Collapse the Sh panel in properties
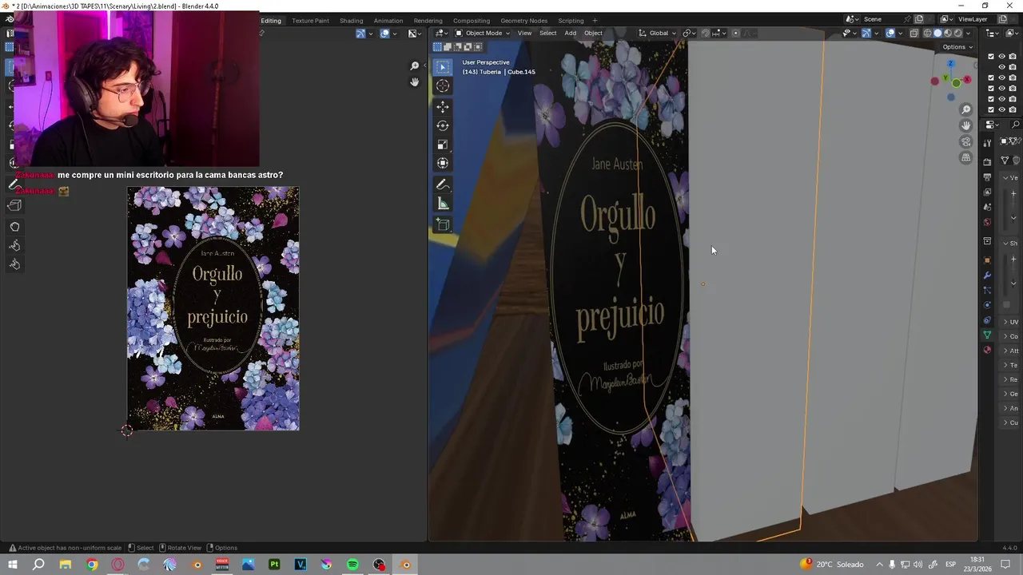 (x=1010, y=243)
